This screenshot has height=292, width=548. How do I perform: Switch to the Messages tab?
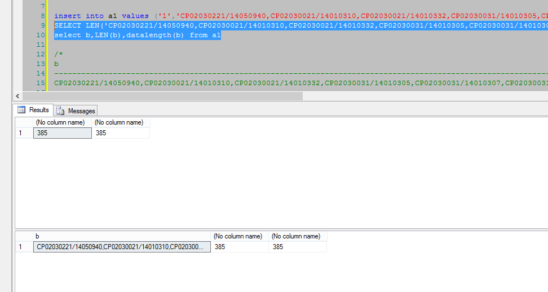[81, 111]
